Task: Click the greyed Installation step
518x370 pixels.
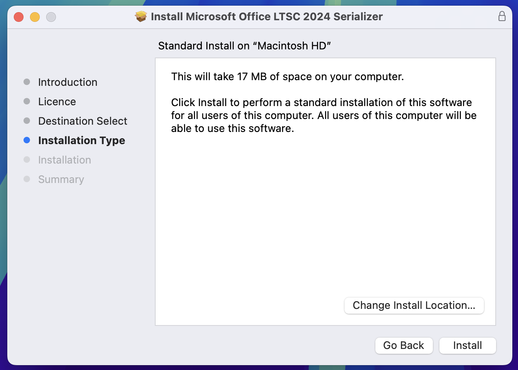Action: [64, 160]
